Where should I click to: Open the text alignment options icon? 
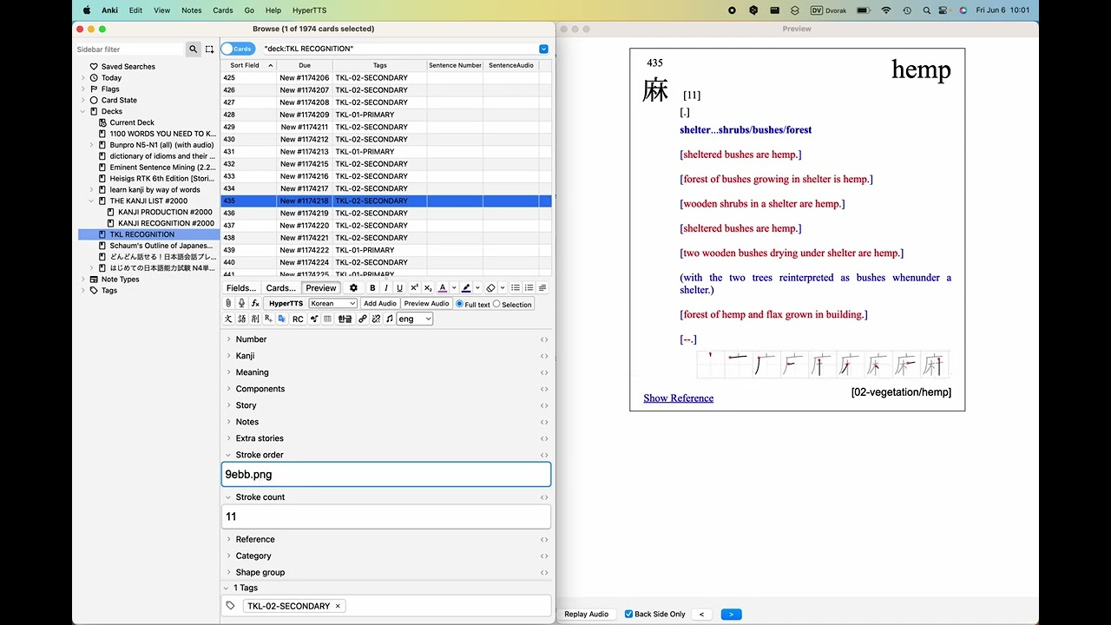pos(542,288)
